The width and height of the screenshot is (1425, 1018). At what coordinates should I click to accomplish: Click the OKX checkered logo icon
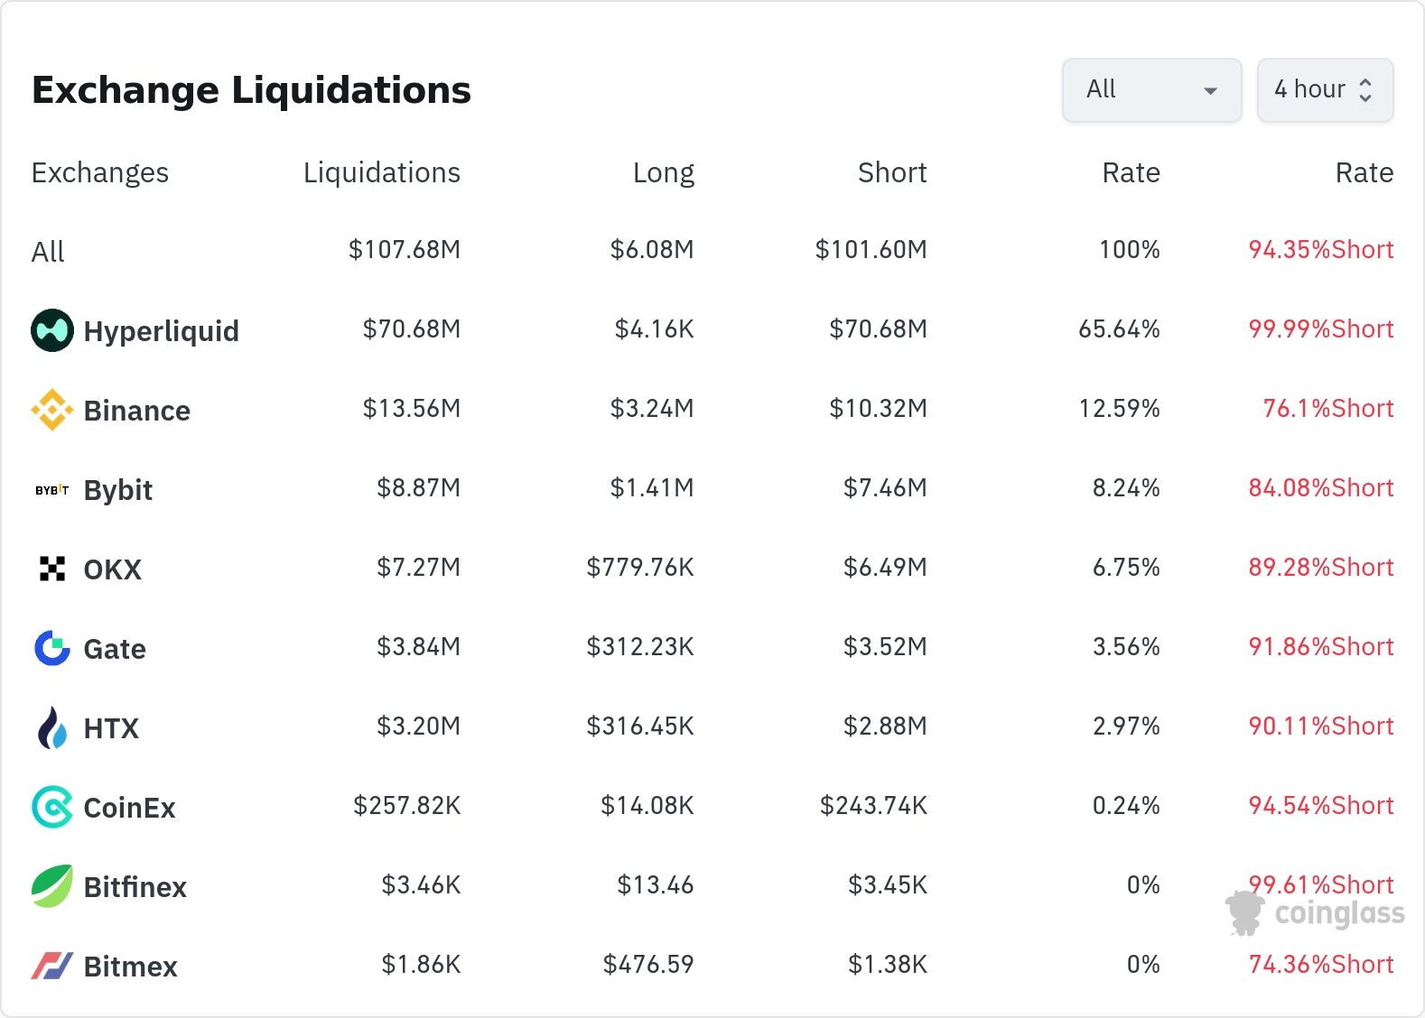52,569
